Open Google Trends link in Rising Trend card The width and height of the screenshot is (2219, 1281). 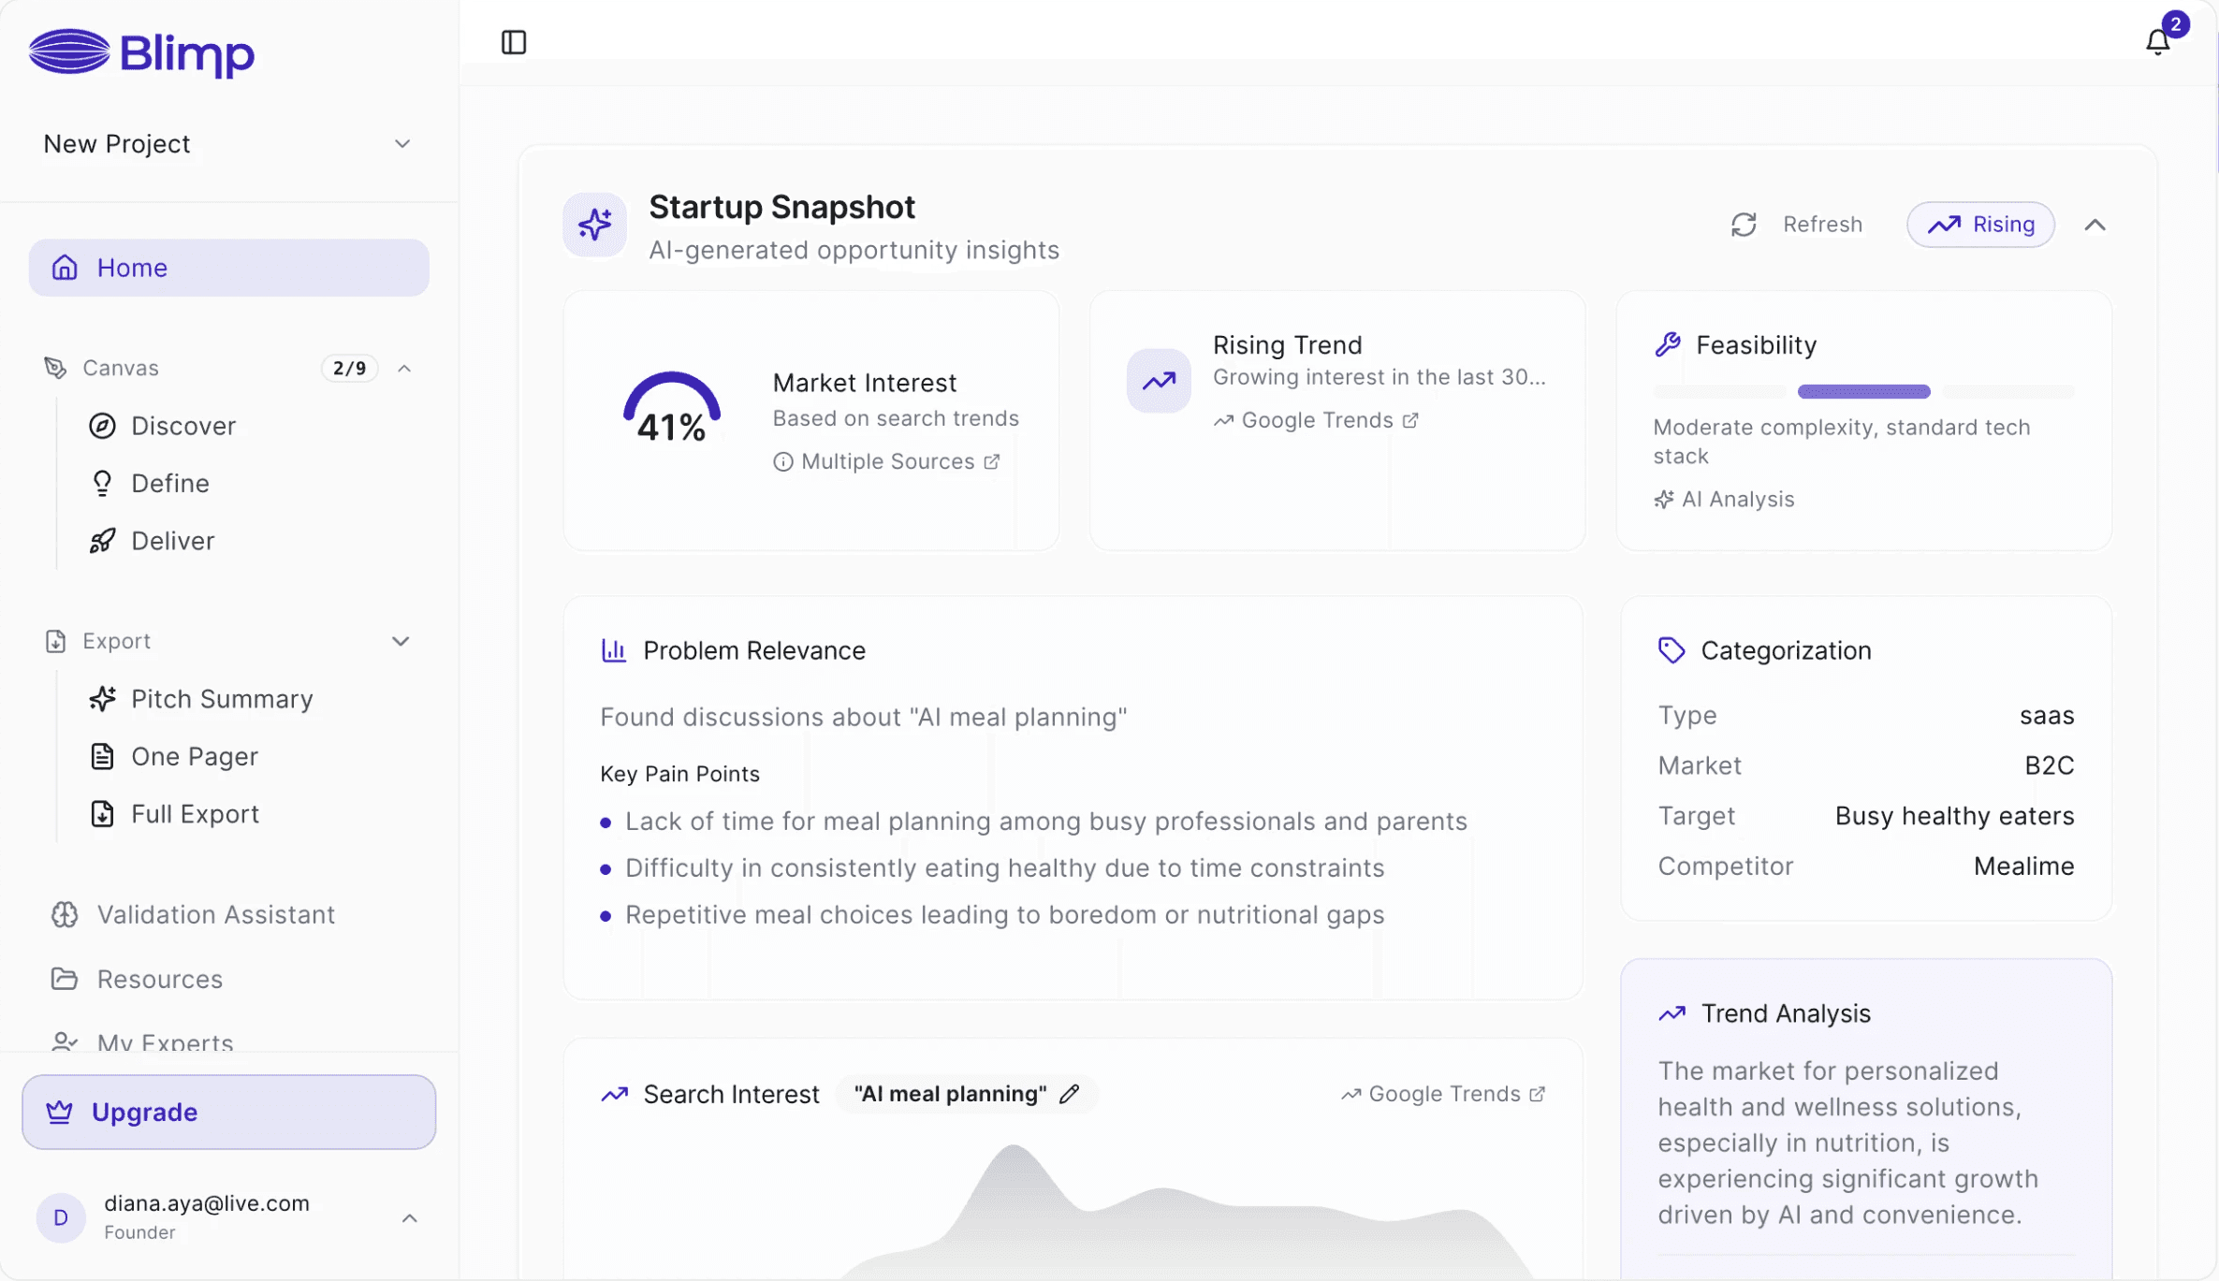(x=1316, y=420)
